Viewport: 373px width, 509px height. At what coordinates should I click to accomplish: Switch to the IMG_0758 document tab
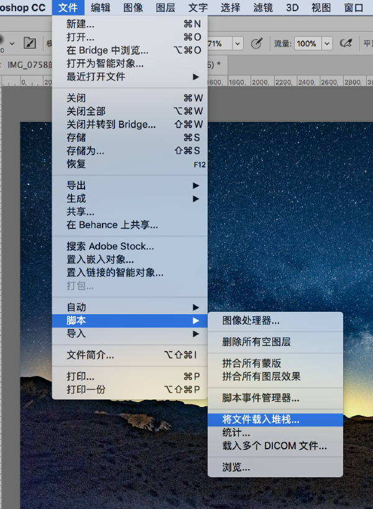pos(30,65)
